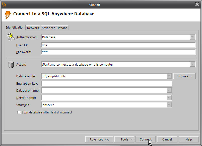The width and height of the screenshot is (202, 146).
Task: Switch to the Network tab
Action: [33, 28]
